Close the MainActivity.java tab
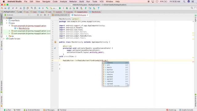This screenshot has width=197, height=111. point(87,15)
